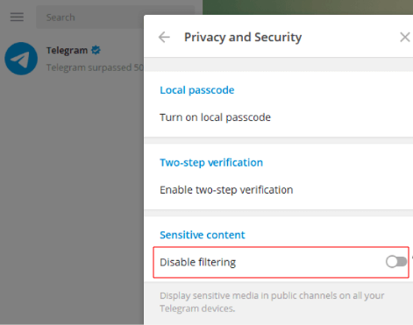Click the sensitive media description text
Viewport: 413px width, 325px height.
[x=272, y=302]
